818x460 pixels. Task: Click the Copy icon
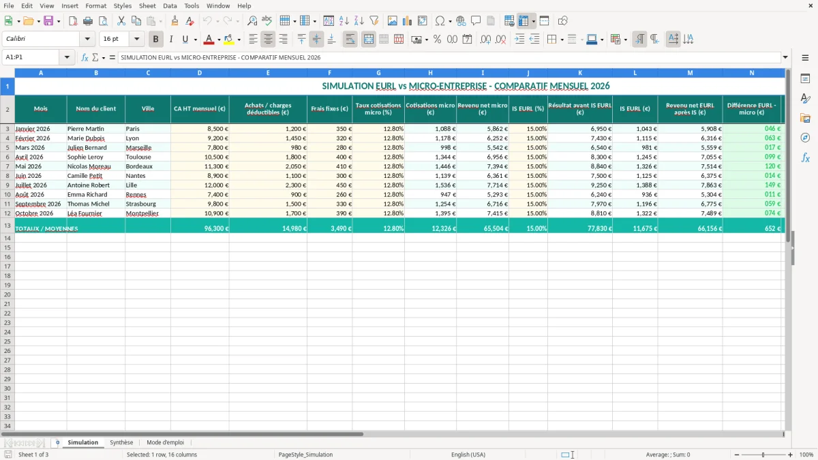coord(136,21)
